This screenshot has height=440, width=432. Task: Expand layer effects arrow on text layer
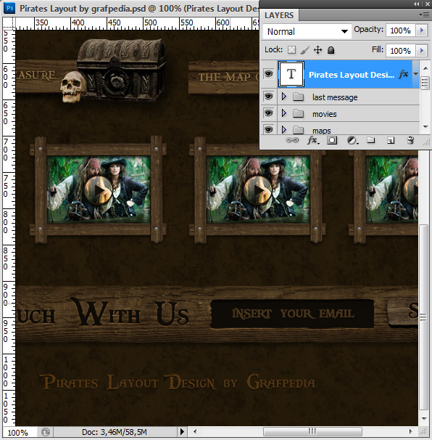tap(416, 74)
